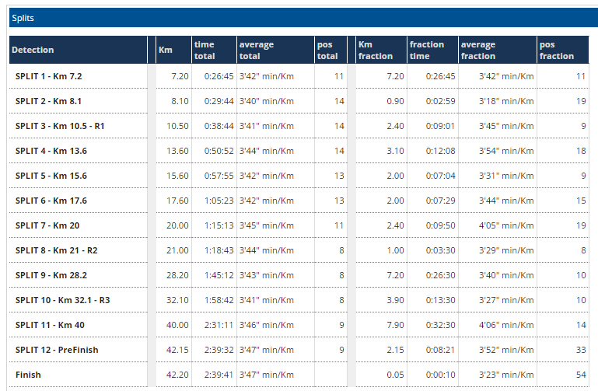Select the SPLIT 8 - Km 21 - R2 row
Screen dimensions: 598x391
tap(56, 250)
